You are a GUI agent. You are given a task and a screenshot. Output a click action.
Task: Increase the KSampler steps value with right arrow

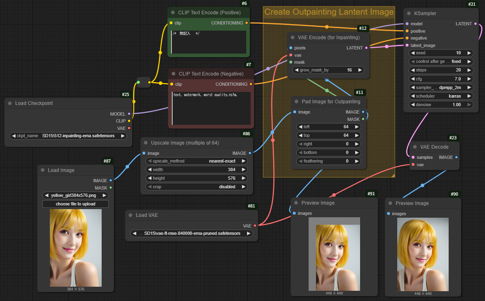469,70
